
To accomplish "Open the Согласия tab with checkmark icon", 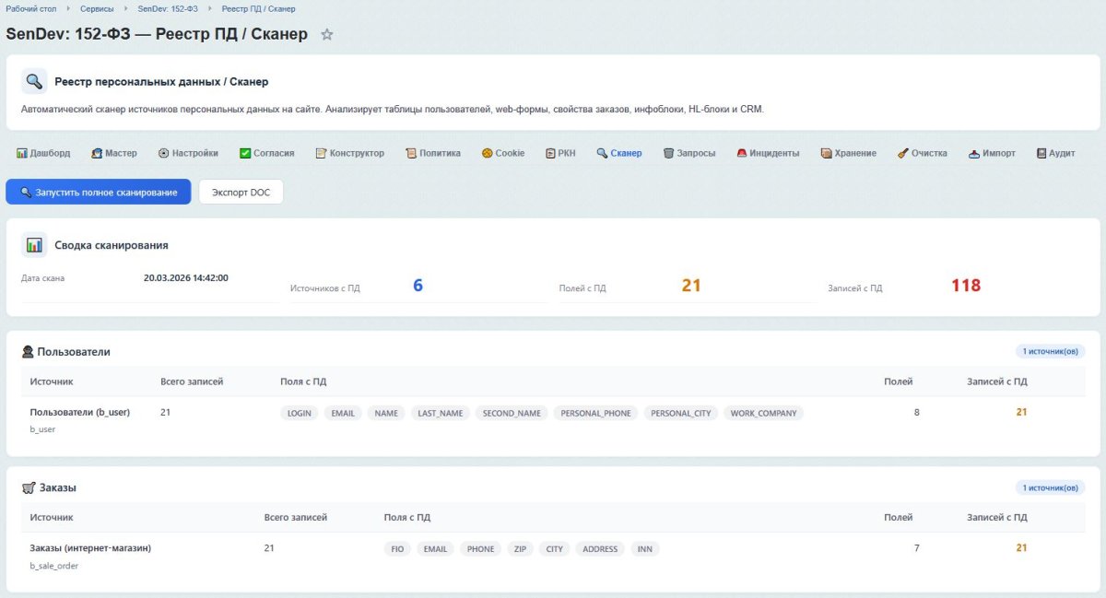I will [266, 153].
